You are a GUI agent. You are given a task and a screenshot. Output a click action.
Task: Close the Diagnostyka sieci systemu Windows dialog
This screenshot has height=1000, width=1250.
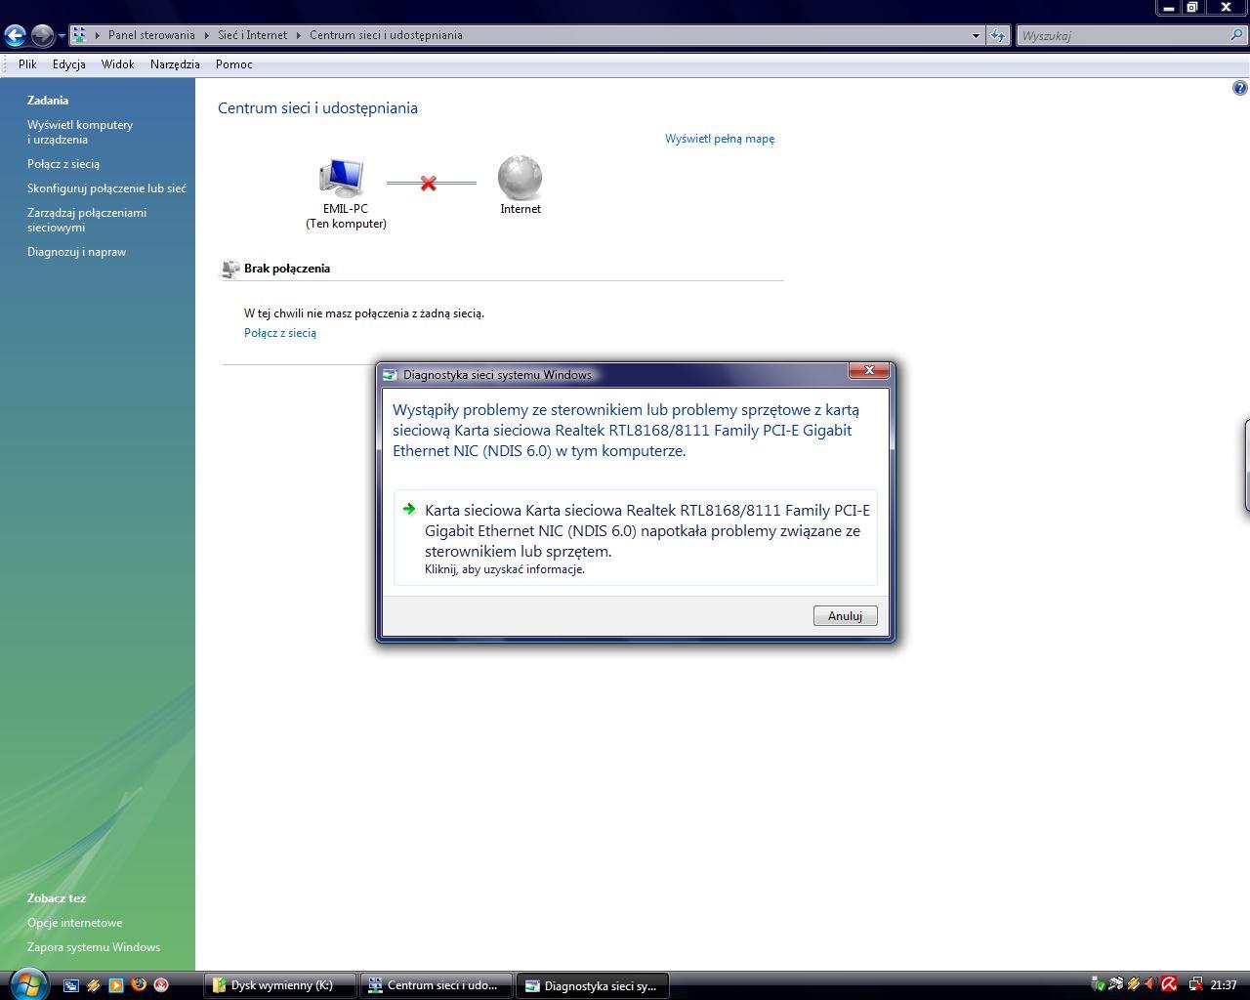point(868,370)
